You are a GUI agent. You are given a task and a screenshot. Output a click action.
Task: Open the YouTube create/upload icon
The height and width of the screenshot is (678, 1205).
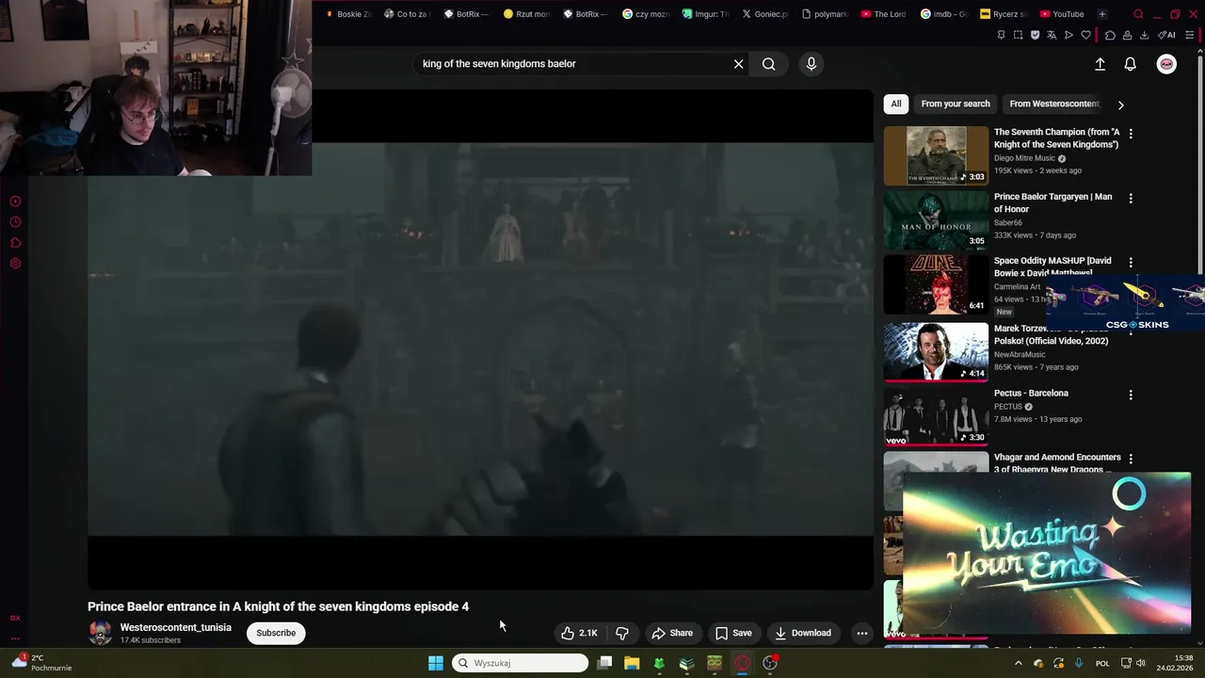[x=1100, y=64]
